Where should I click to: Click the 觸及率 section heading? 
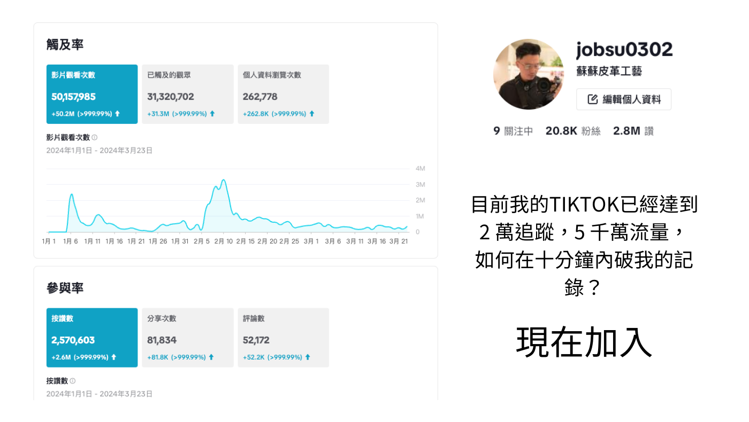tap(65, 45)
